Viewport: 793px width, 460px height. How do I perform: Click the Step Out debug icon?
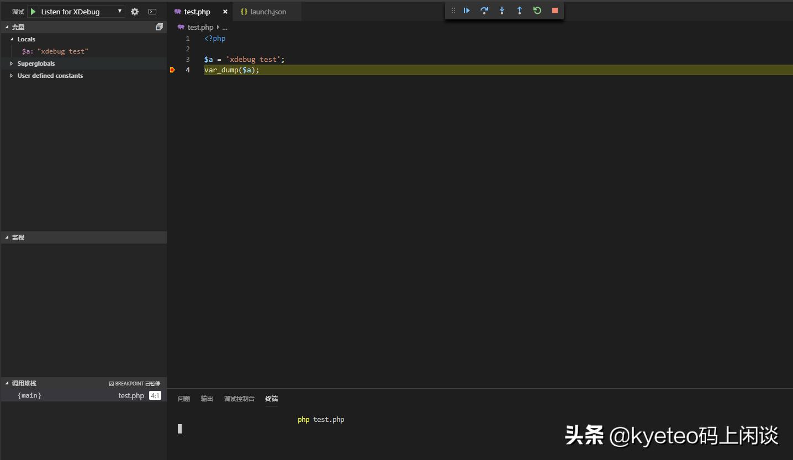point(520,10)
